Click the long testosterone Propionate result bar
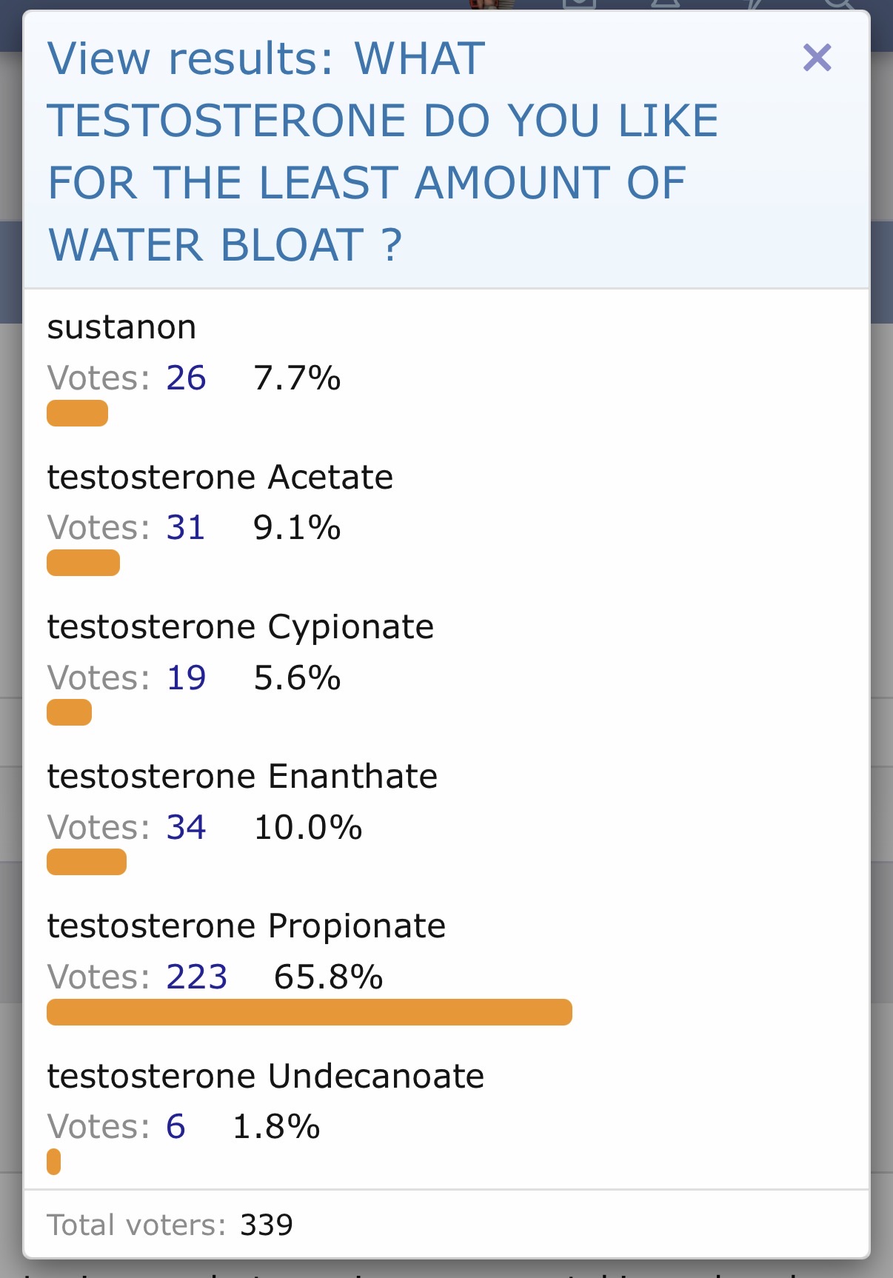Image resolution: width=893 pixels, height=1278 pixels. pos(309,1012)
